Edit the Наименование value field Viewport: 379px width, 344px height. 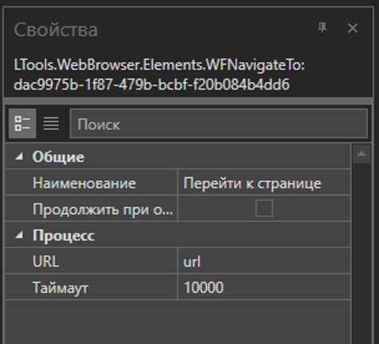tap(264, 183)
